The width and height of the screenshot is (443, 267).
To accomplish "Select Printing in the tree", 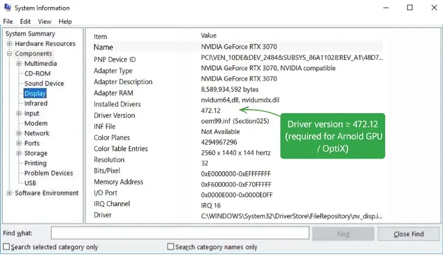I will pyautogui.click(x=35, y=163).
